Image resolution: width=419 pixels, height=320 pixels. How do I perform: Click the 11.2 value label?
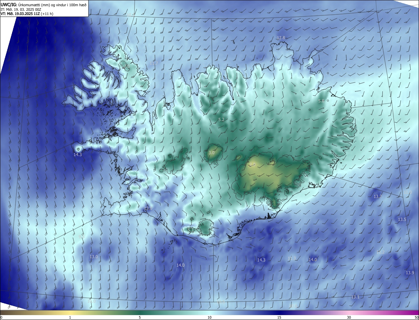(x=380, y=252)
